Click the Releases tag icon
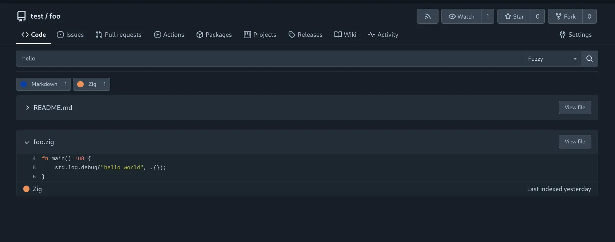Viewport: 615px width, 242px height. coord(292,35)
